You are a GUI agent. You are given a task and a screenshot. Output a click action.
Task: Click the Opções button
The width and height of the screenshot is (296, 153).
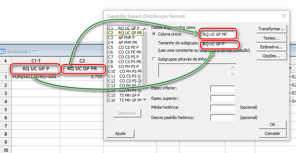point(272,56)
